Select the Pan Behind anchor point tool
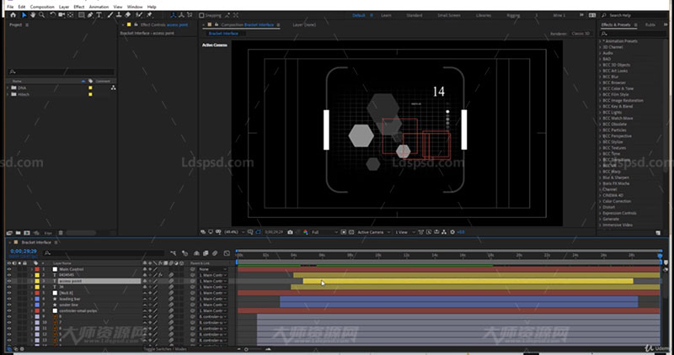The height and width of the screenshot is (355, 674). point(70,15)
